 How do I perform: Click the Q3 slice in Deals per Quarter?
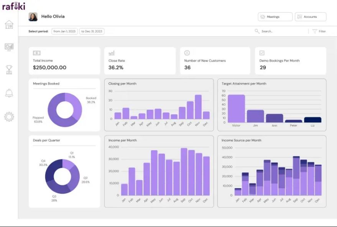(58, 188)
